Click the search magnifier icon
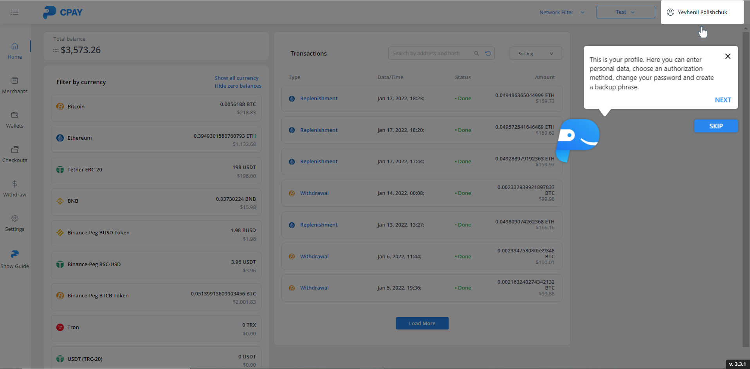The image size is (750, 369). click(x=476, y=54)
